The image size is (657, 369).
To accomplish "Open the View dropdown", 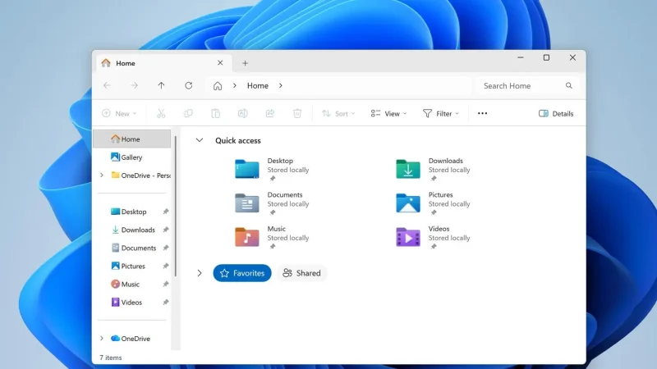I will pyautogui.click(x=388, y=113).
